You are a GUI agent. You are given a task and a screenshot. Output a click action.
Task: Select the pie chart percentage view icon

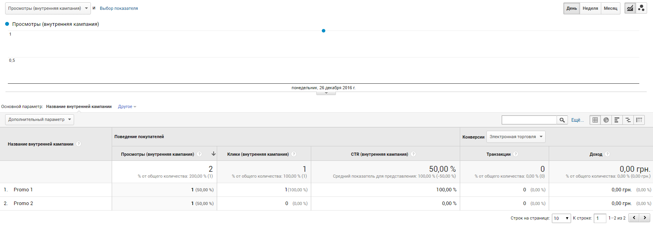tap(606, 120)
